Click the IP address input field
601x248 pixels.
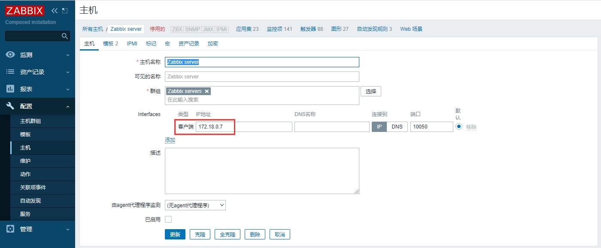[x=243, y=127]
